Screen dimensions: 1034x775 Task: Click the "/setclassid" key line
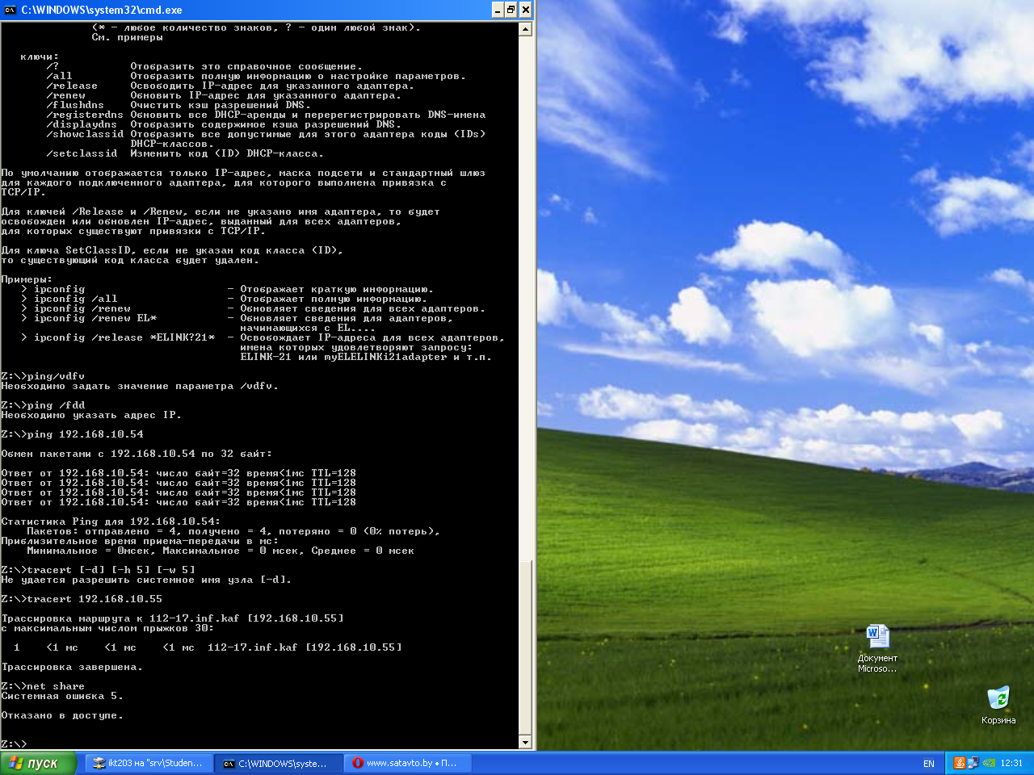click(x=185, y=153)
